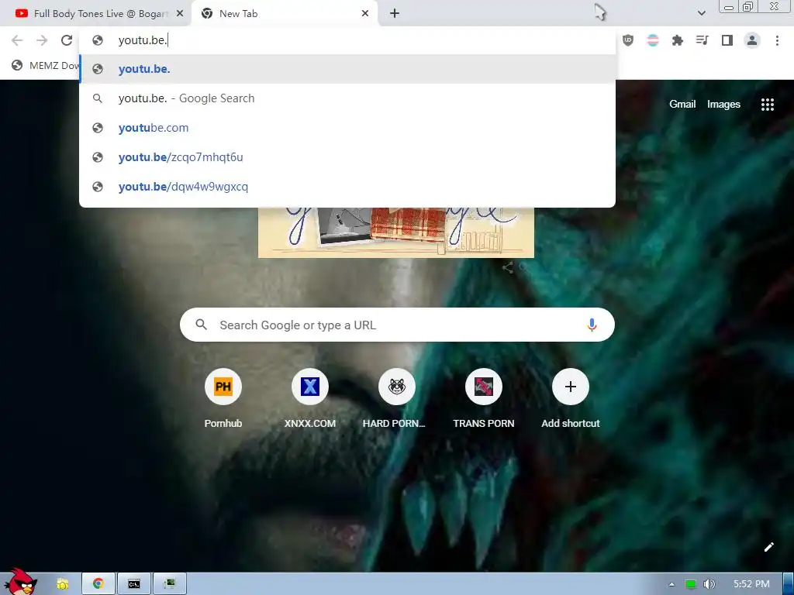Screen dimensions: 794x595
Task: Open the HARD PORN shortcut tile
Action: pos(396,399)
